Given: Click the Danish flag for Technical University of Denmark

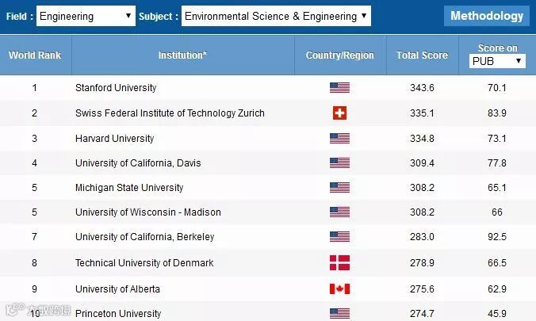Looking at the screenshot, I should point(339,262).
